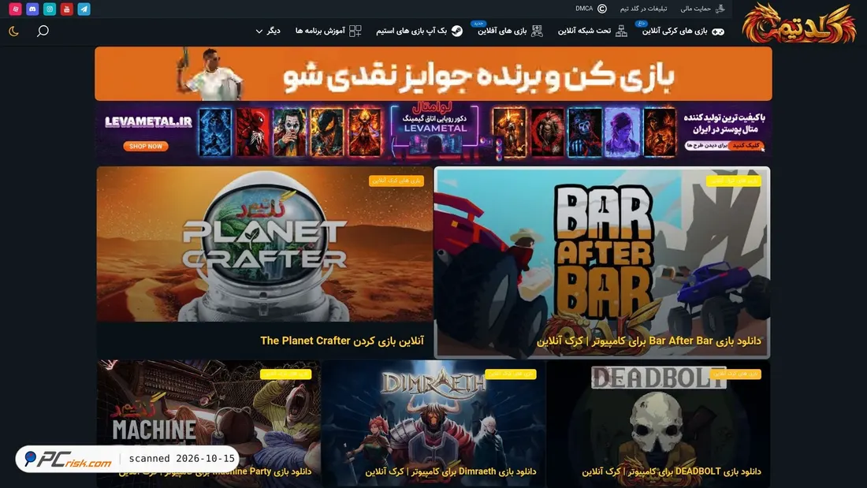Open the search magnifier icon
Image resolution: width=867 pixels, height=488 pixels.
[43, 31]
